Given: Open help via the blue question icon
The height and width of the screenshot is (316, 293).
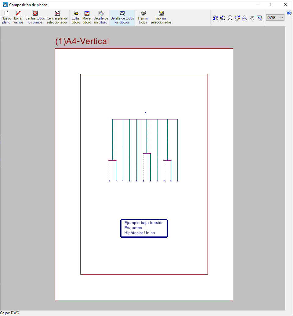Looking at the screenshot, I should click(289, 13).
